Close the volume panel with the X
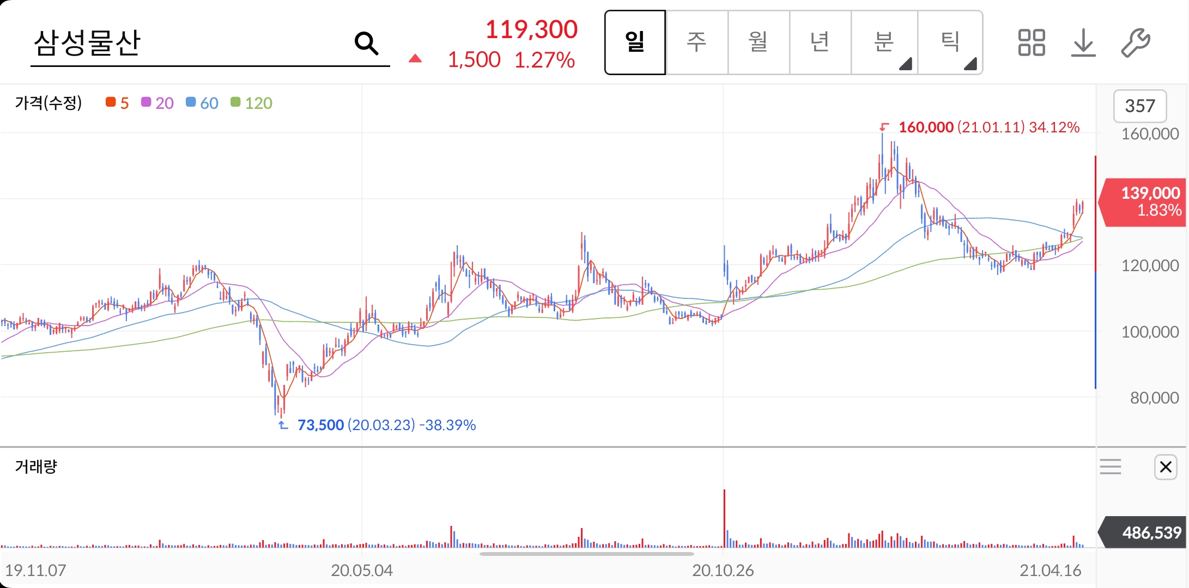The image size is (1189, 588). pyautogui.click(x=1166, y=467)
